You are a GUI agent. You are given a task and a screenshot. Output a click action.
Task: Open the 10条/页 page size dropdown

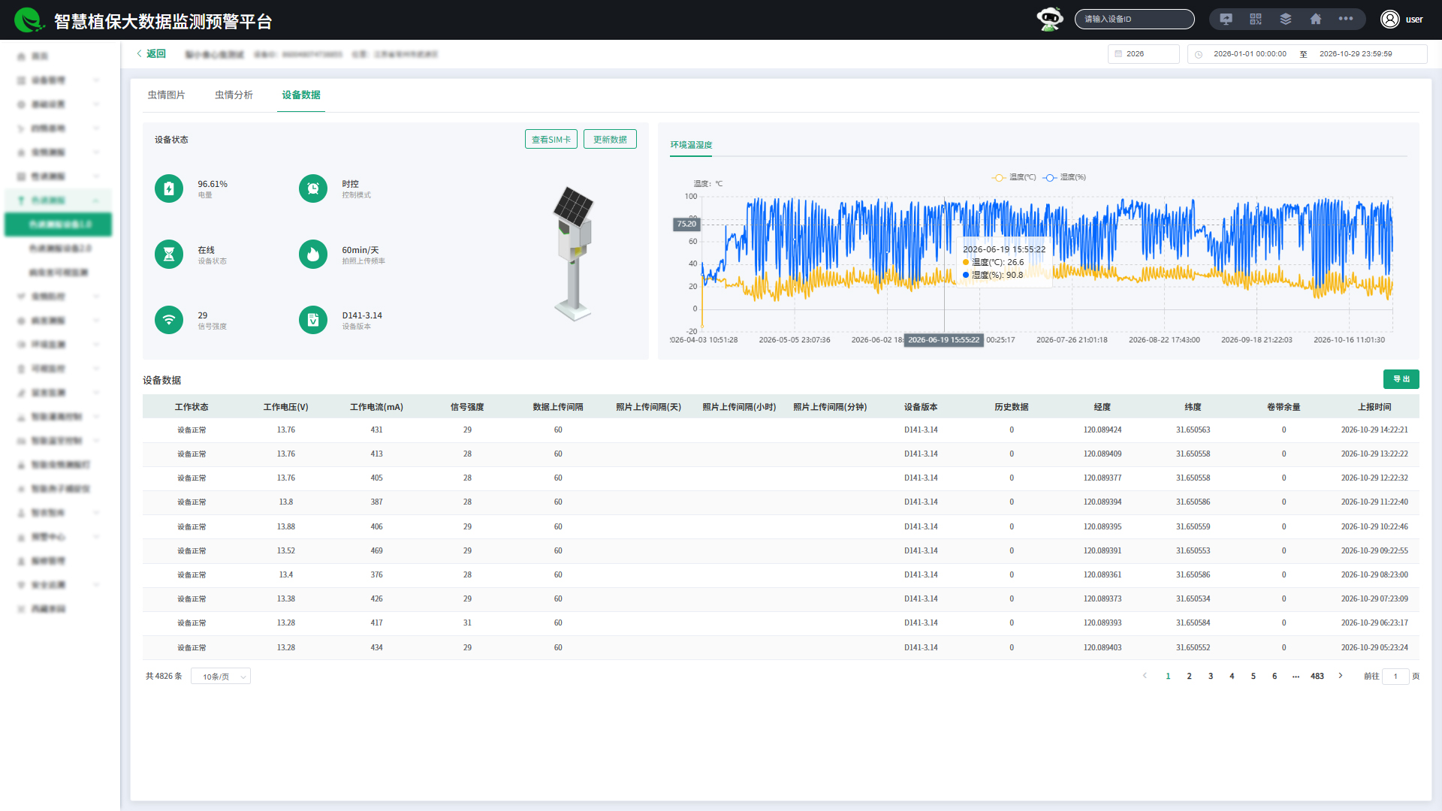click(221, 677)
